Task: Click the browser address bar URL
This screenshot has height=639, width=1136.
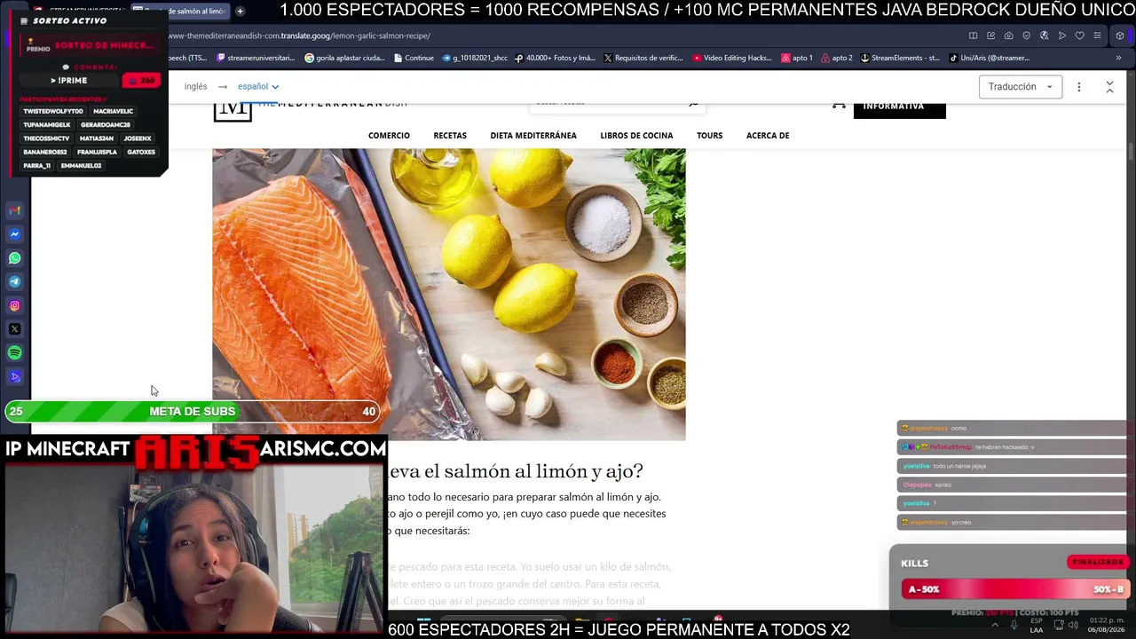Action: click(299, 36)
